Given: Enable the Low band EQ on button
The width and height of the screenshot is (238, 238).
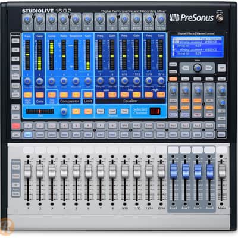Looking at the screenshot, I should click(100, 95).
